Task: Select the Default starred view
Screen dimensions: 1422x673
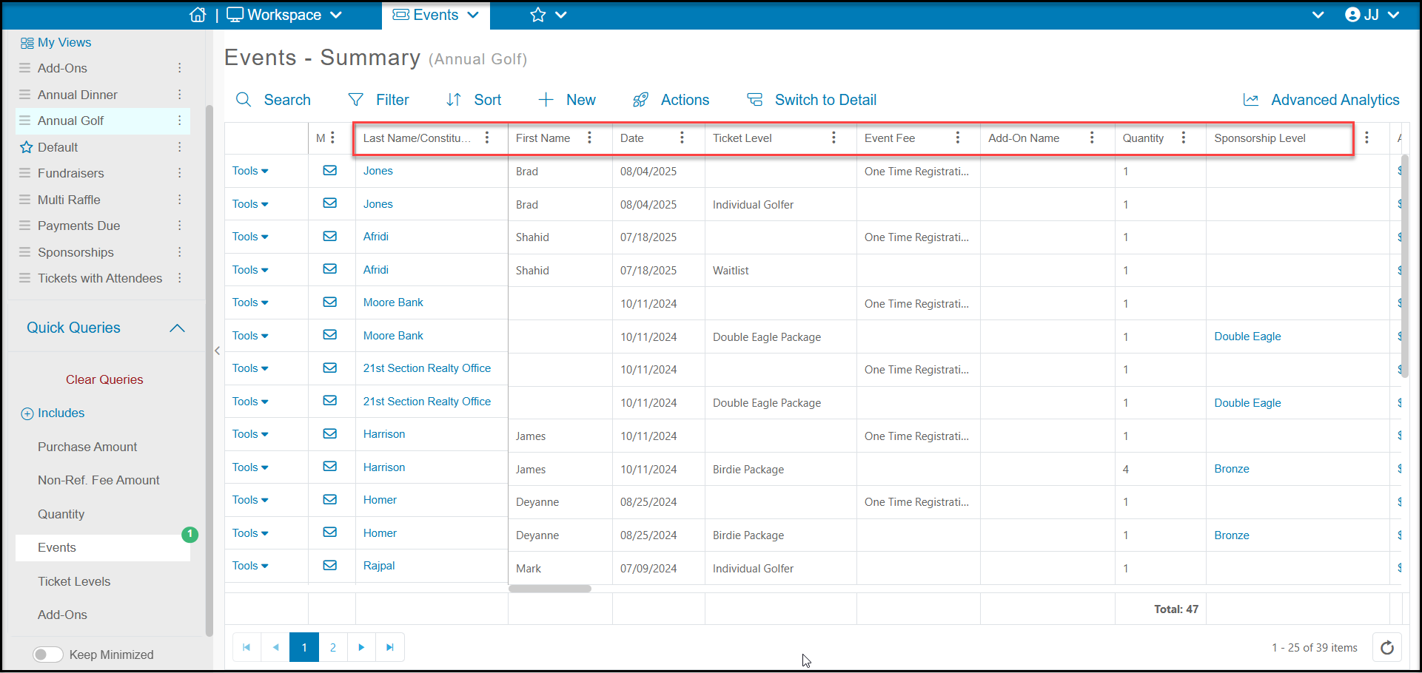Action: (58, 147)
